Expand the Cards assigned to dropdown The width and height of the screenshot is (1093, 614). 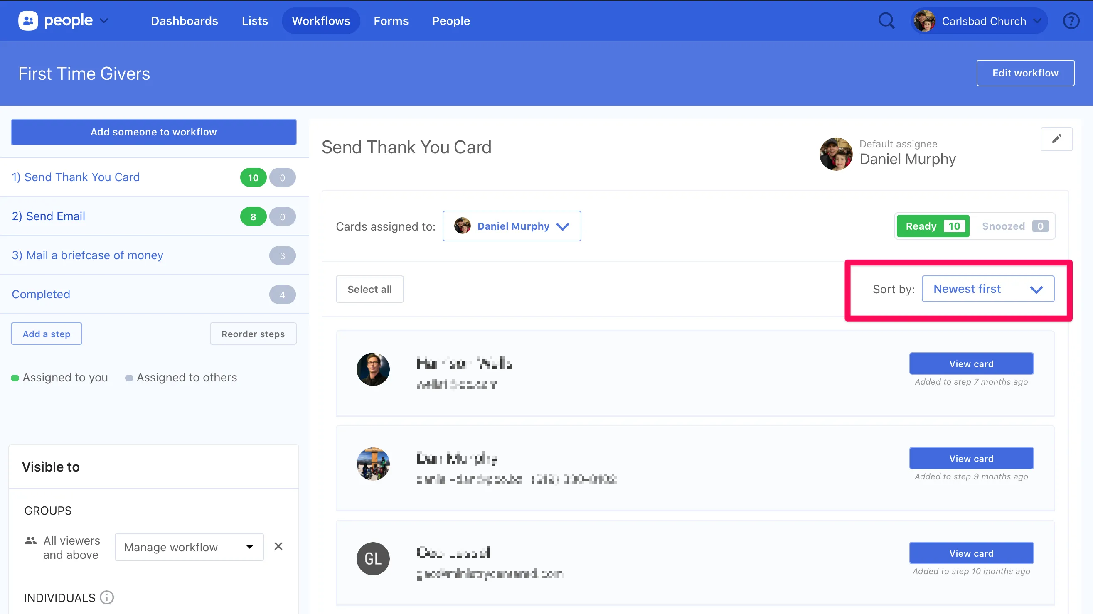(x=511, y=226)
